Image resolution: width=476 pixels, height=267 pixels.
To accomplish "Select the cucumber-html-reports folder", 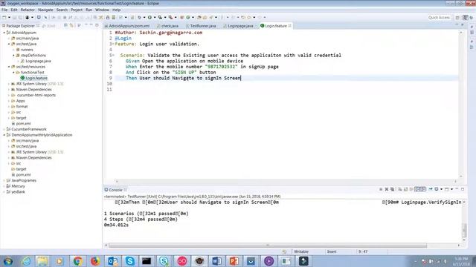I will click(x=36, y=95).
